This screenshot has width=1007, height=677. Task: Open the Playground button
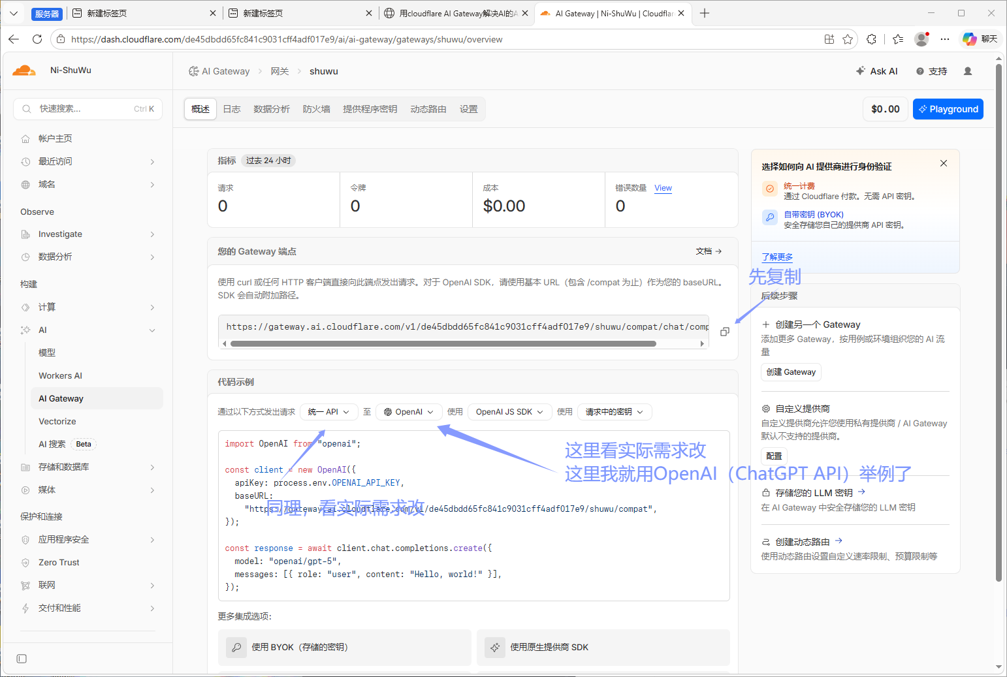coord(948,109)
